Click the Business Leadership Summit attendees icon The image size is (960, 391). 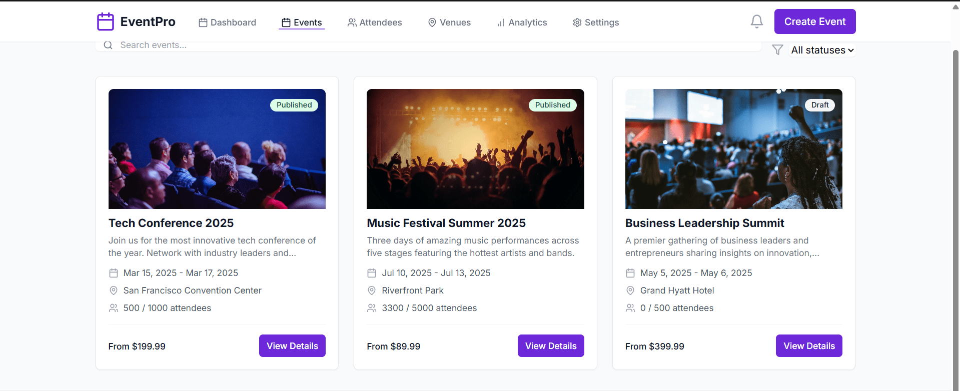coord(630,308)
